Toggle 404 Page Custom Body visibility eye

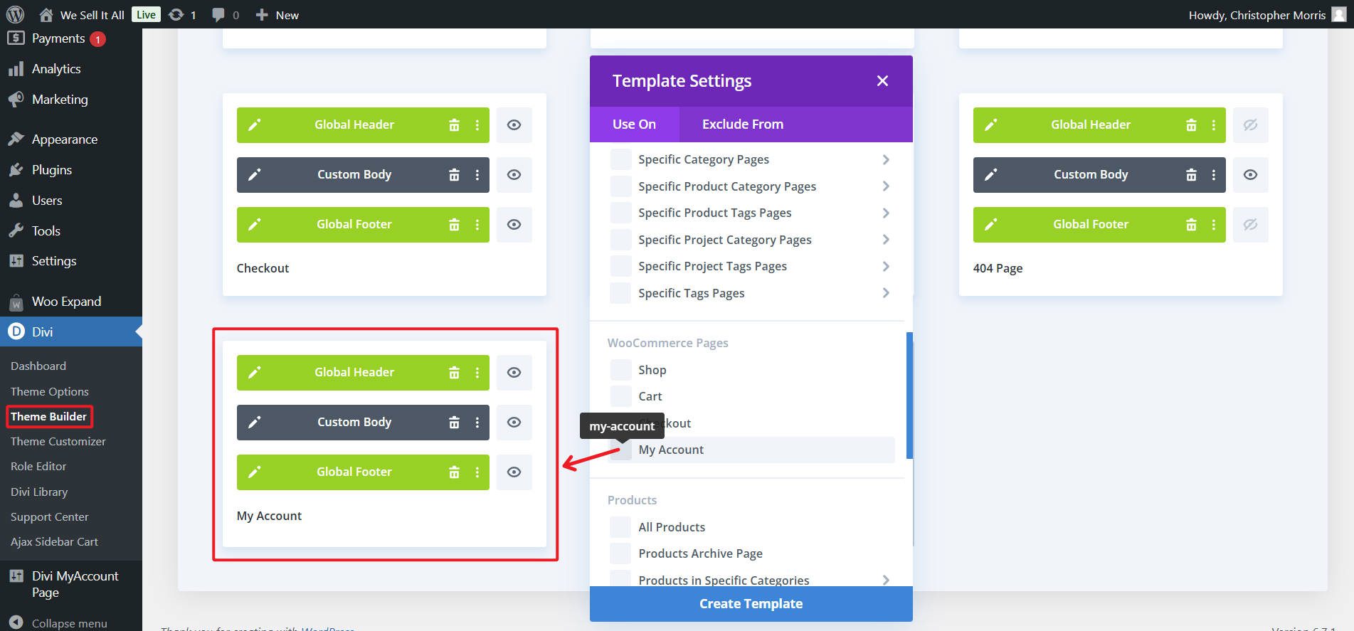(x=1250, y=175)
